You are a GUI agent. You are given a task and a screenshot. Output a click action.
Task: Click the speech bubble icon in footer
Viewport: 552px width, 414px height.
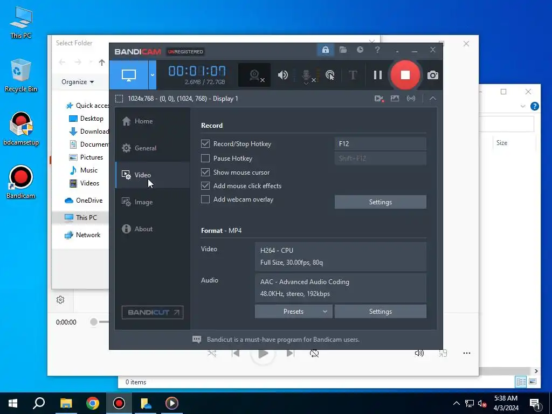197,340
